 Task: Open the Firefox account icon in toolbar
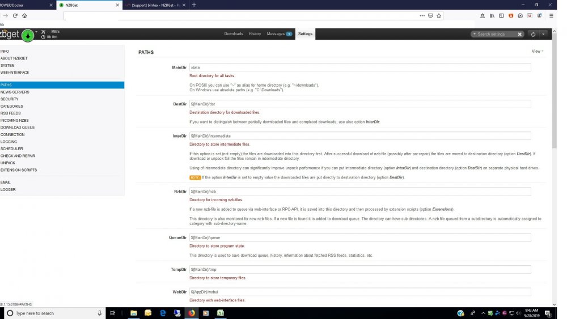click(539, 15)
